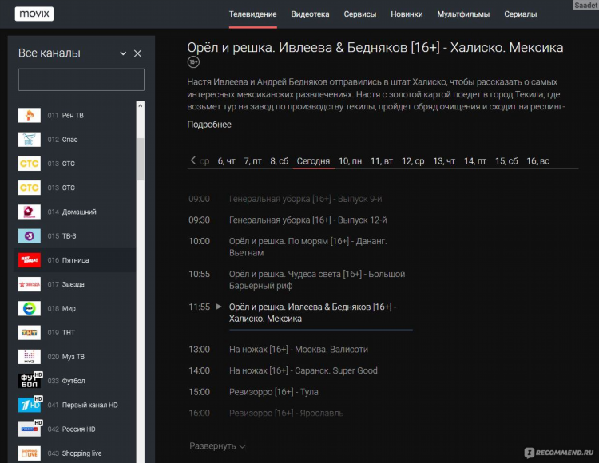This screenshot has width=599, height=463.
Task: Select channel row 012 Спас
Action: click(74, 140)
